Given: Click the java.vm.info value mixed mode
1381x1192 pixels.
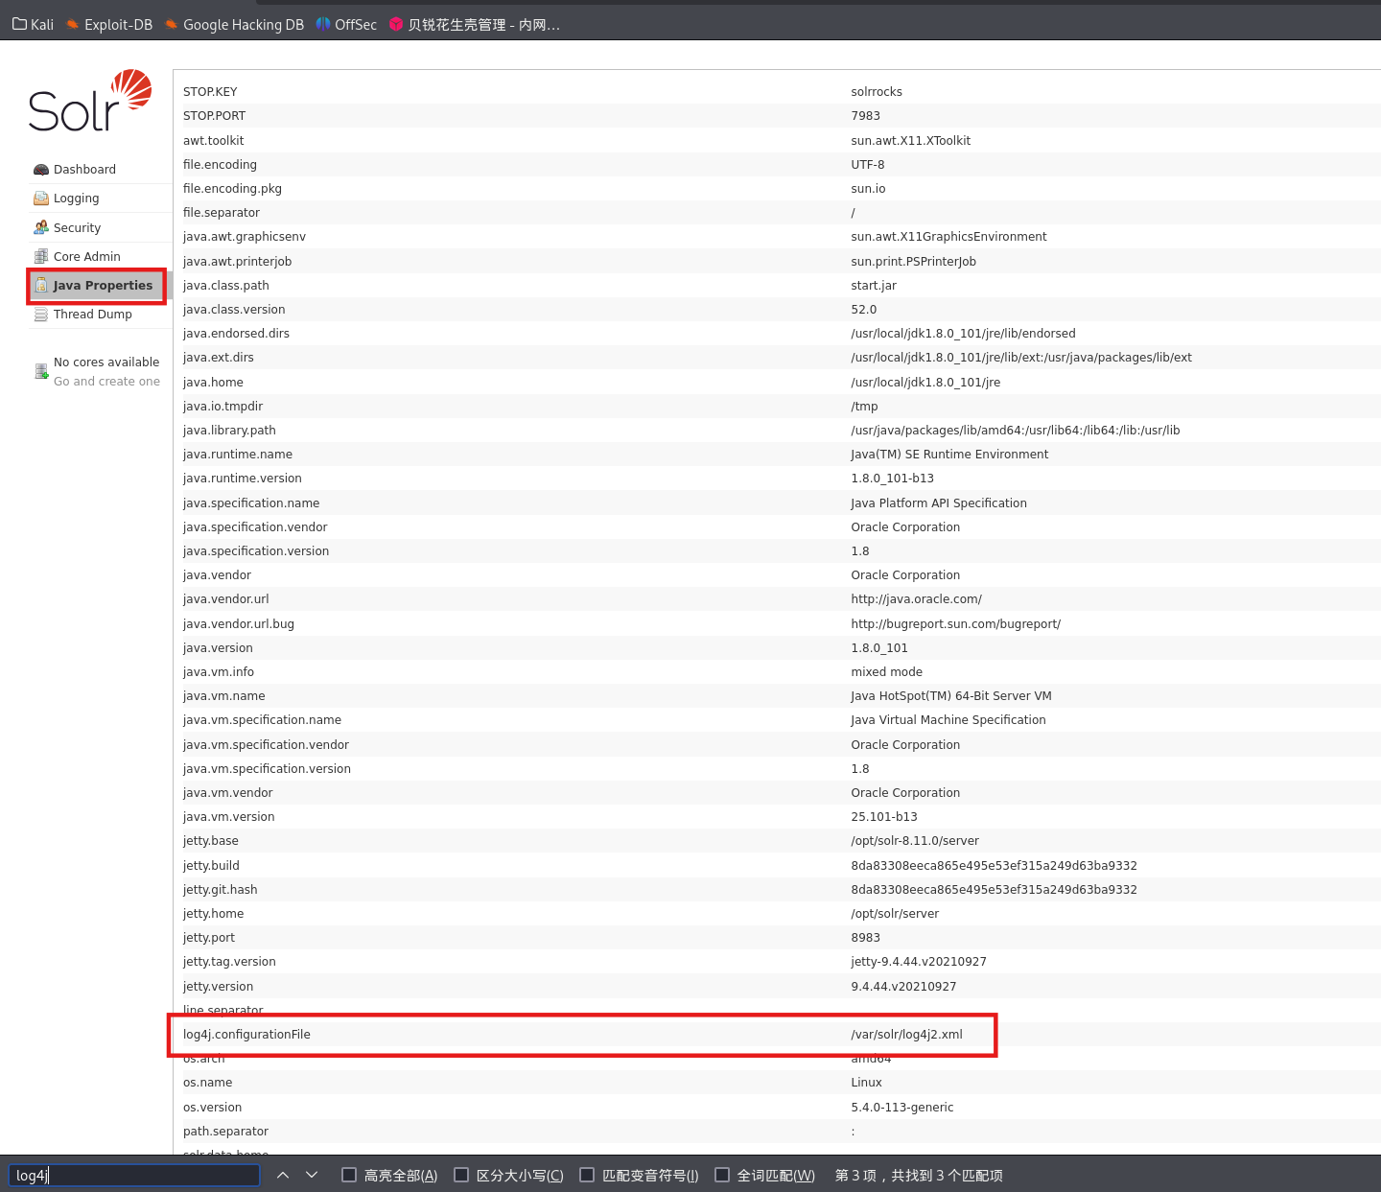Looking at the screenshot, I should tap(886, 671).
